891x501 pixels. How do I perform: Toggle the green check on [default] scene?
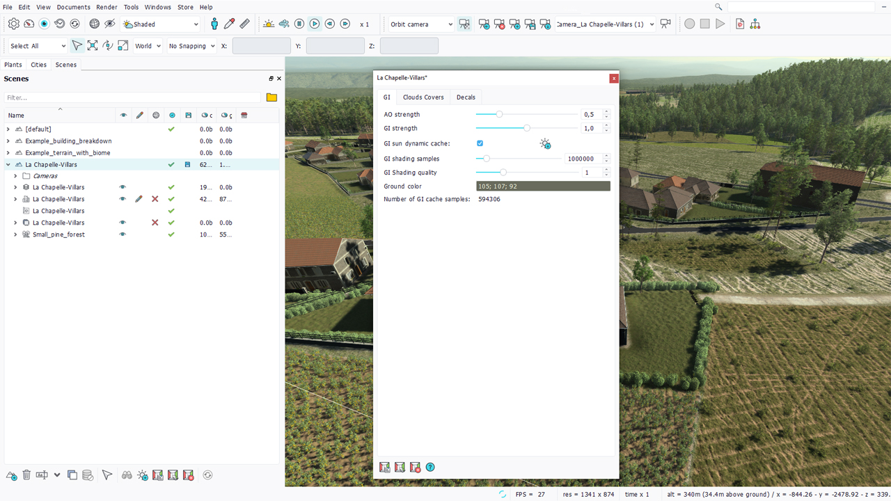(171, 129)
